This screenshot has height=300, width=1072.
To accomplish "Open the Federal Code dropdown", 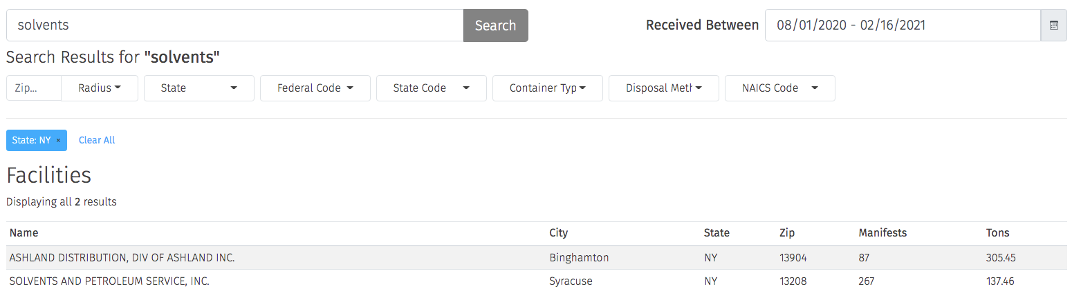I will [x=315, y=88].
